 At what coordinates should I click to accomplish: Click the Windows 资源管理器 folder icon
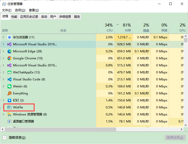point(9,114)
